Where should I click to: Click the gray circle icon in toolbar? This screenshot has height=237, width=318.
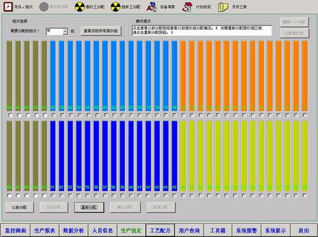pos(44,7)
